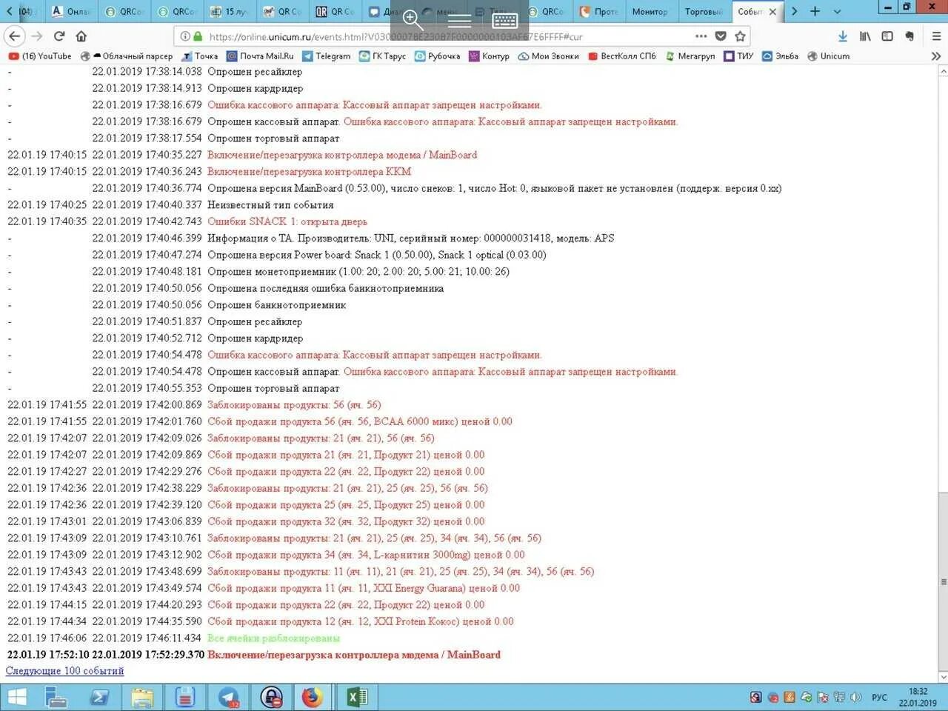Open the Эльба bookmark

tap(780, 56)
